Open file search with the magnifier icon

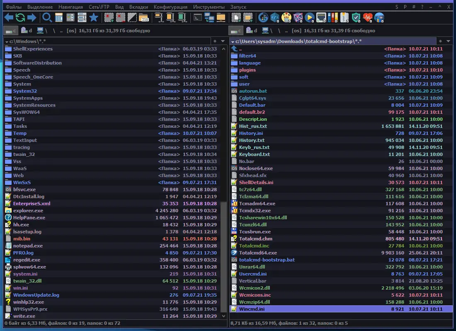tap(47, 18)
